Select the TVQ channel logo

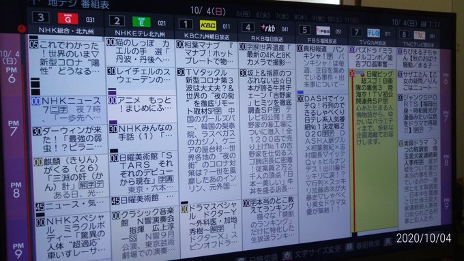click(x=373, y=33)
